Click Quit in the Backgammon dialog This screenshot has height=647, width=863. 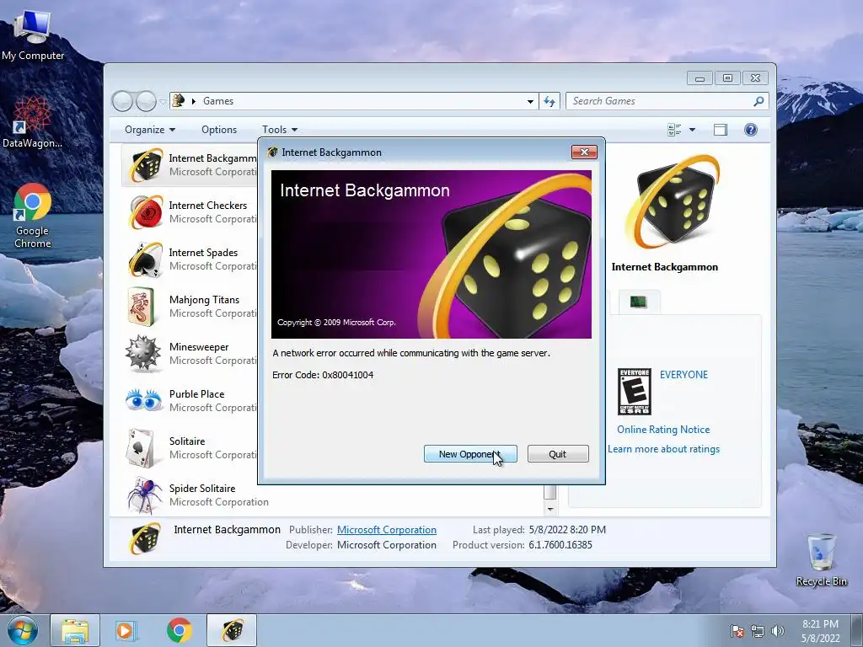tap(558, 454)
